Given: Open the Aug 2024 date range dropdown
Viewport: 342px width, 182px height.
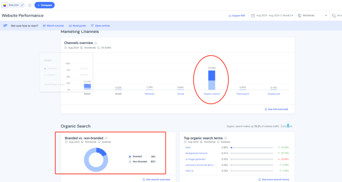Looking at the screenshot, I should pyautogui.click(x=274, y=15).
